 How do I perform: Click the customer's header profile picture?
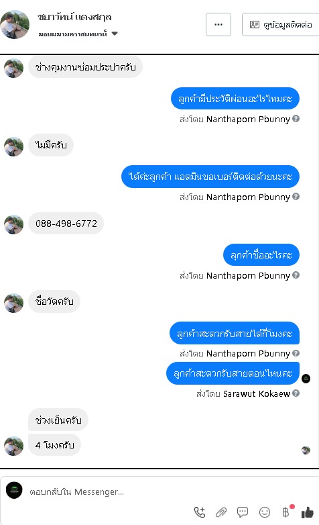click(15, 24)
